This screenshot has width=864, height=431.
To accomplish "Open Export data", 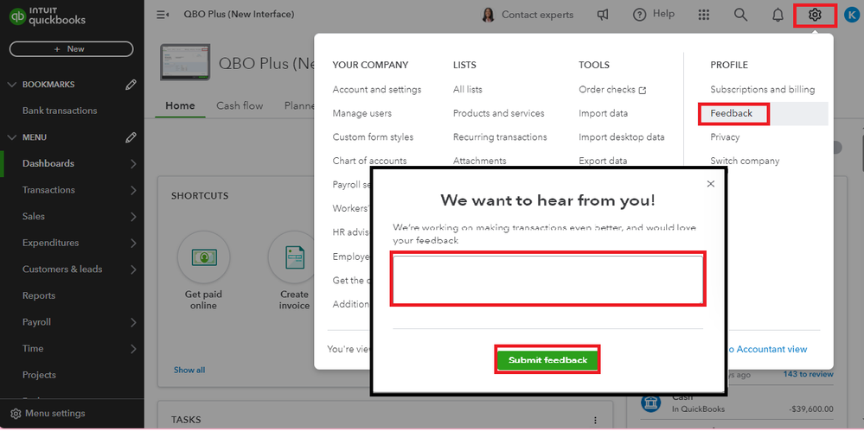I will pyautogui.click(x=603, y=161).
